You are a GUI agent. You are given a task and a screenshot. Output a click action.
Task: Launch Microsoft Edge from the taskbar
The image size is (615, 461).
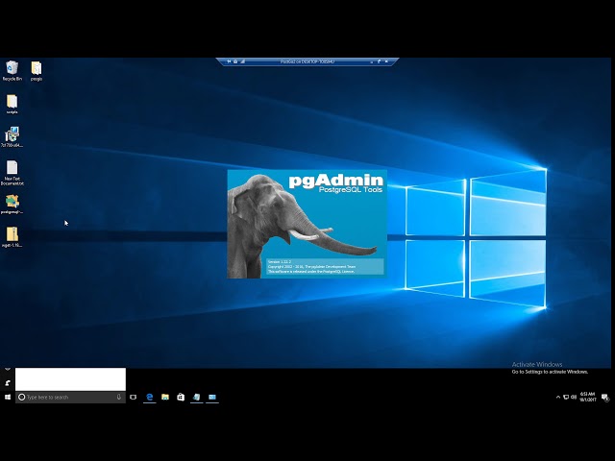coord(150,397)
